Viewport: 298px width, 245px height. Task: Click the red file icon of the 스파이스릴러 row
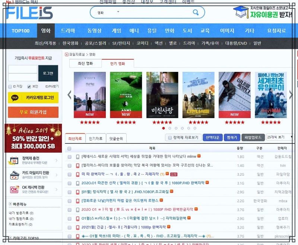pos(77,219)
